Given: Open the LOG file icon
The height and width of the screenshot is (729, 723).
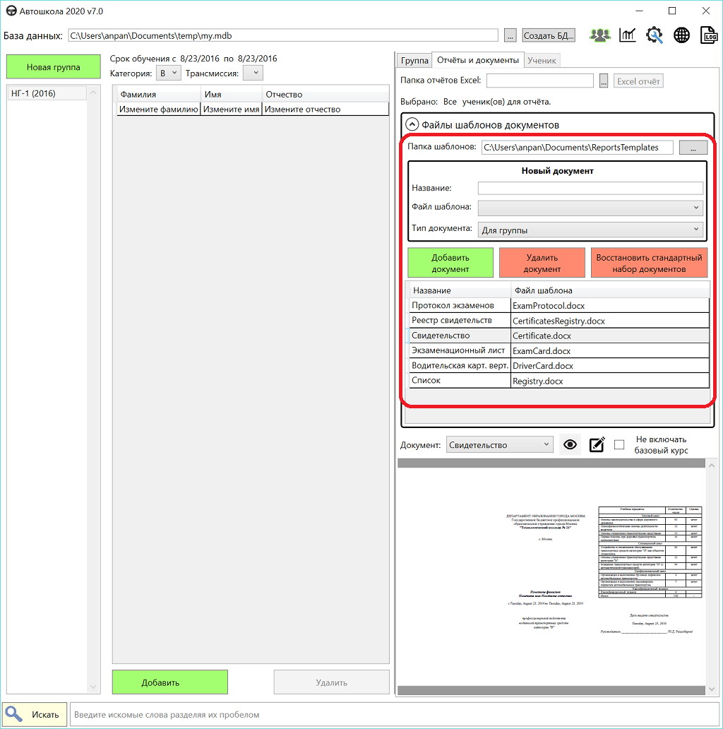Looking at the screenshot, I should (x=708, y=35).
